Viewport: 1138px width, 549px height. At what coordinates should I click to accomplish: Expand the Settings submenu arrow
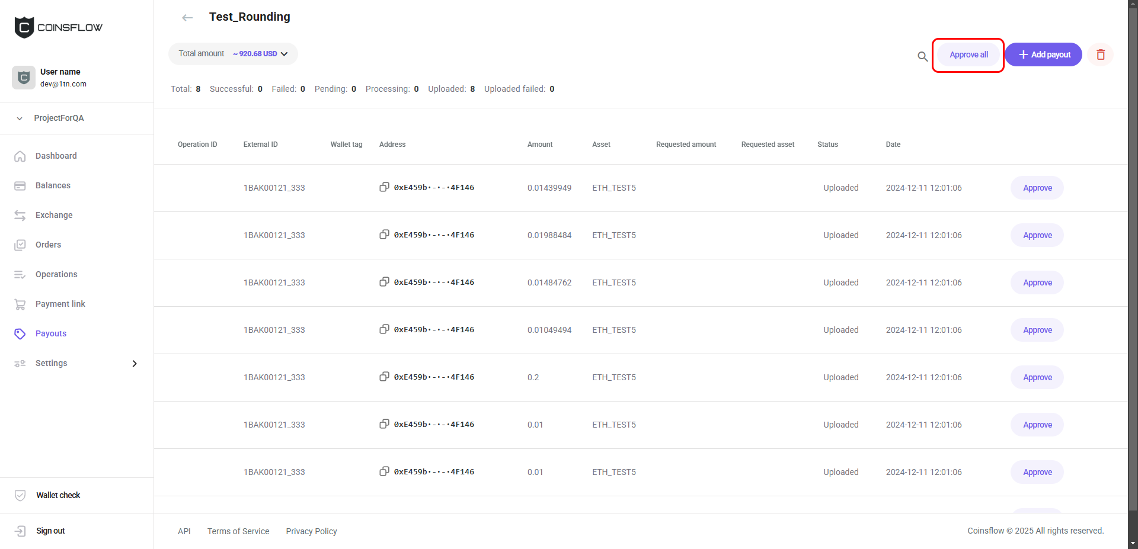[x=135, y=364]
